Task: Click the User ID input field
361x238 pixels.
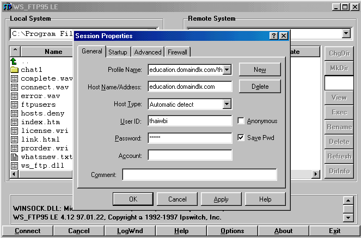Action: click(x=190, y=121)
